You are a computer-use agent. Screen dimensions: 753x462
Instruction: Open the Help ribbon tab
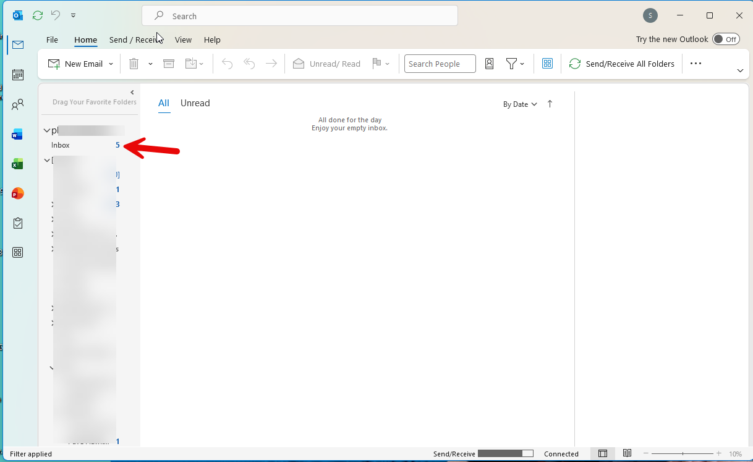[x=212, y=40]
